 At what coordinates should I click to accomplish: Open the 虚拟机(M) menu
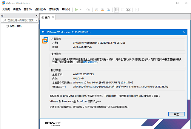point(40,9)
